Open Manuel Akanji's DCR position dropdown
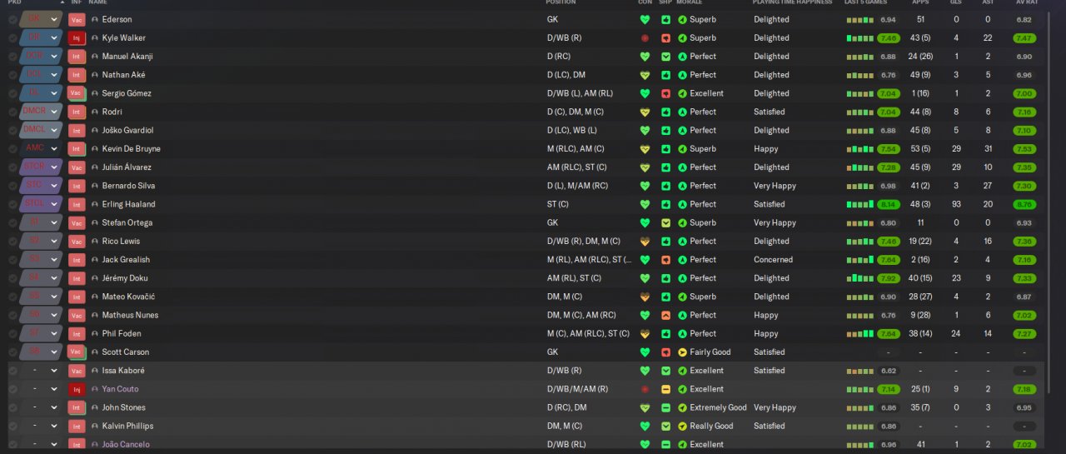The height and width of the screenshot is (454, 1066). (x=54, y=57)
